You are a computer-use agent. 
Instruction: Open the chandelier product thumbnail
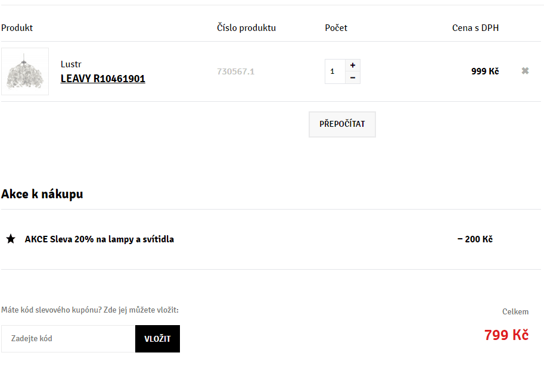coord(25,71)
